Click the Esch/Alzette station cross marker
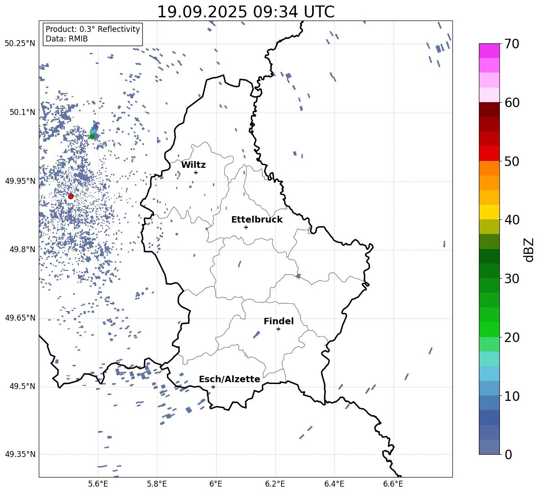This screenshot has width=540, height=493. [x=213, y=387]
